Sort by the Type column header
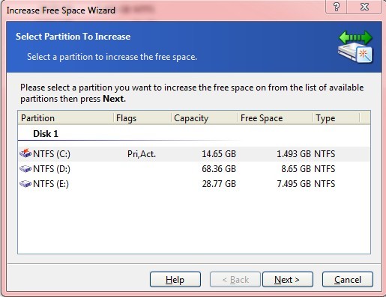The width and height of the screenshot is (386, 297). tap(337, 118)
